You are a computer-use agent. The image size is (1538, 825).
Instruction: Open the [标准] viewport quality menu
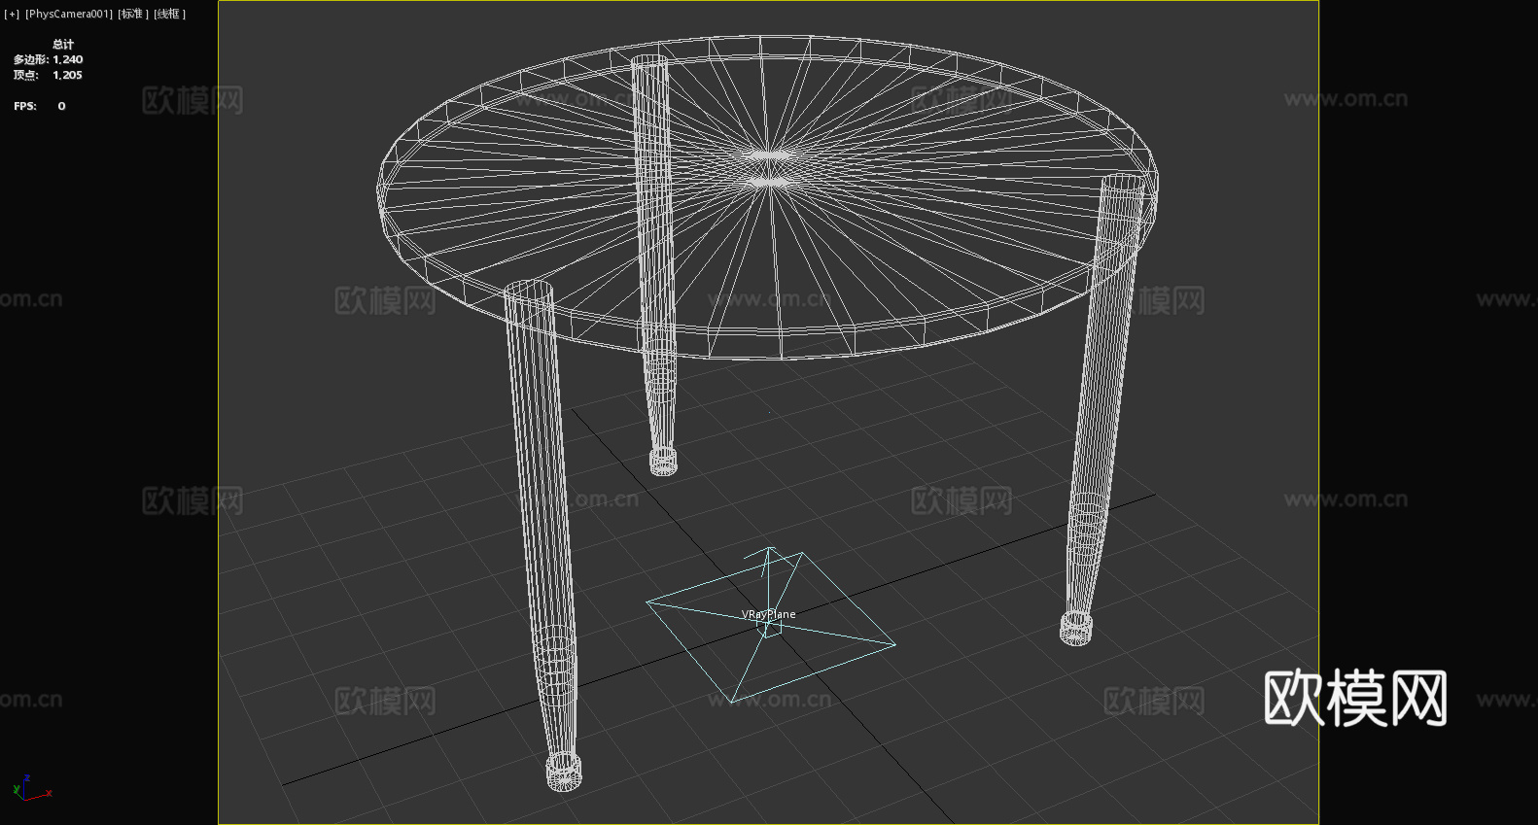point(133,14)
